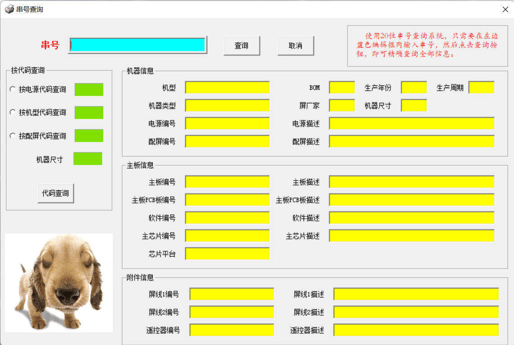Click the yellow 机型 field

[228, 88]
